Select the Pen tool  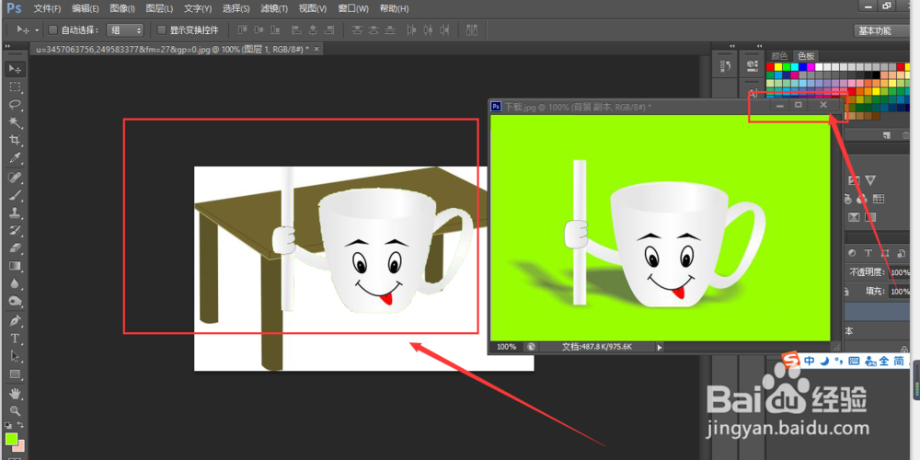[15, 320]
